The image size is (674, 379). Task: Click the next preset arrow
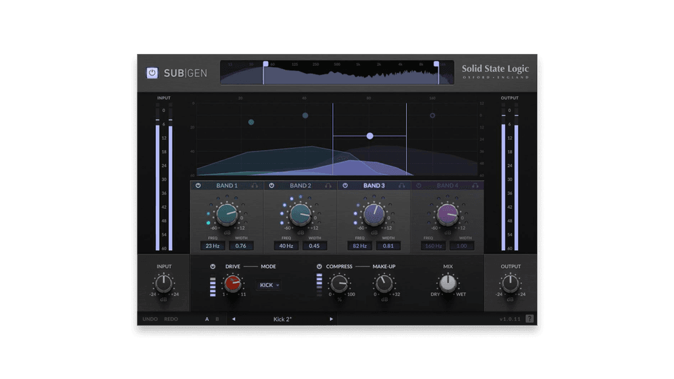point(331,319)
